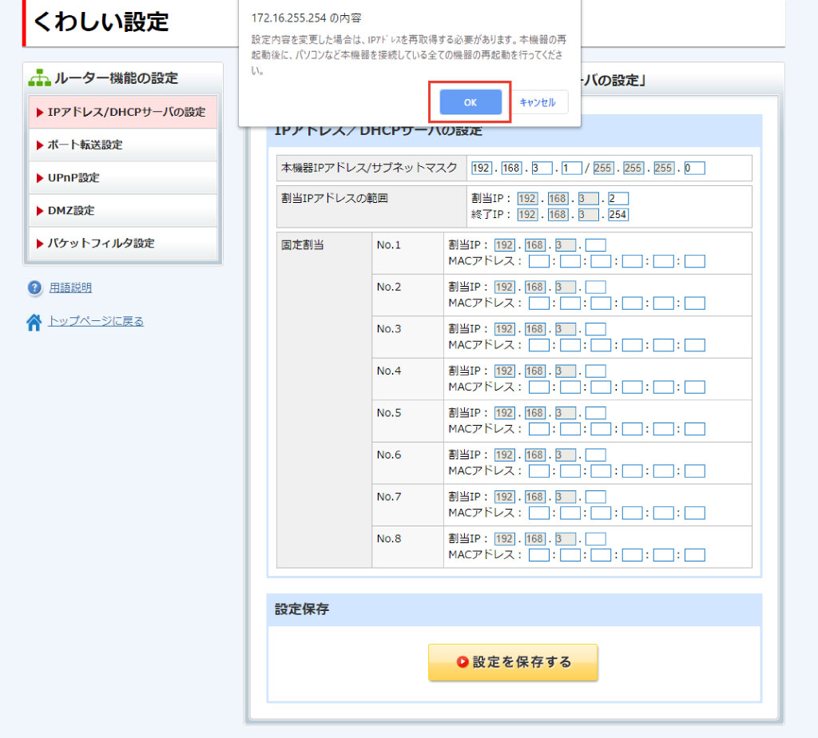
Task: Return via トップページに戻る link
Action: 96,321
